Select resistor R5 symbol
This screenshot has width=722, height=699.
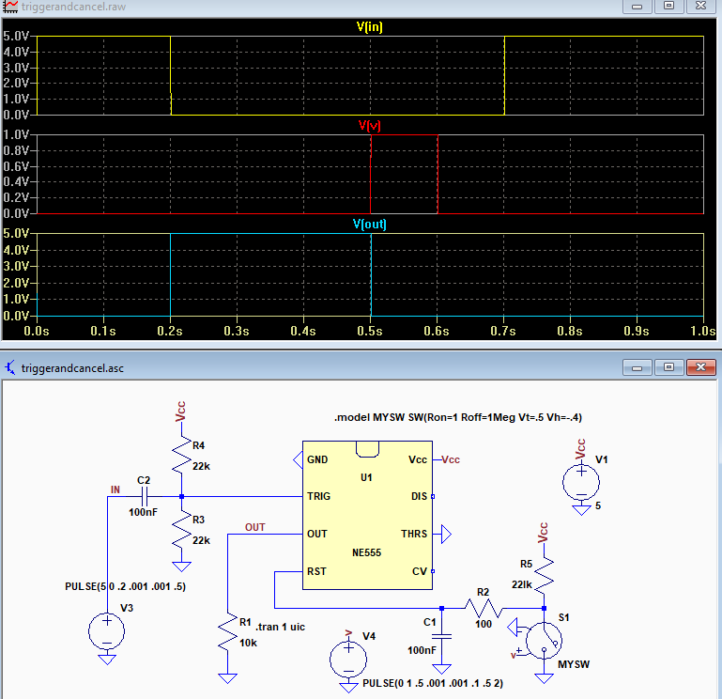[544, 576]
